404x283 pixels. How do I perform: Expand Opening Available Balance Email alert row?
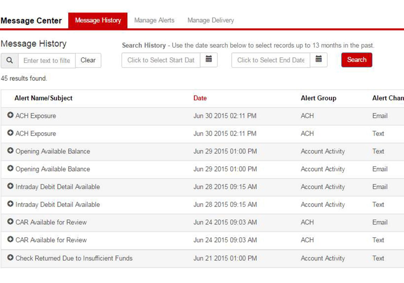10,168
